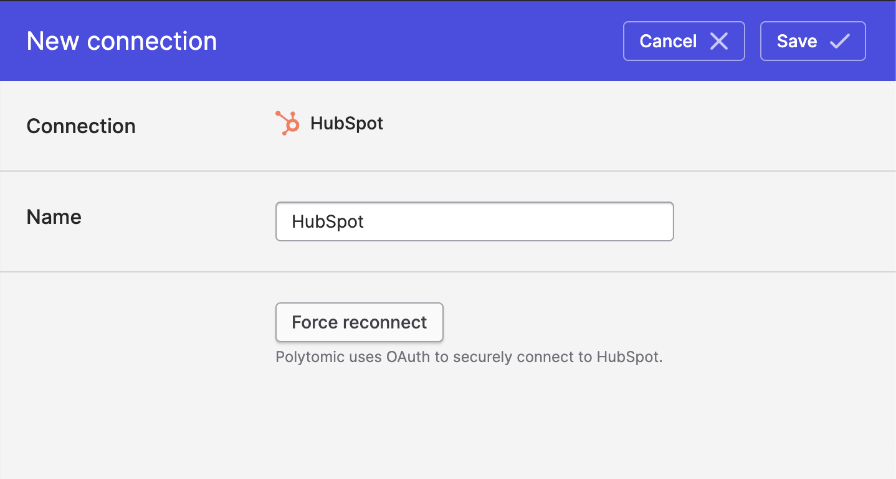The width and height of the screenshot is (896, 479).
Task: Click the HubSpot connection type label
Action: [x=346, y=123]
